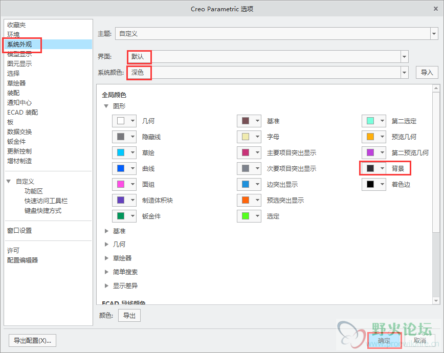
Task: Click the green 选定 color swatch
Action: point(246,216)
